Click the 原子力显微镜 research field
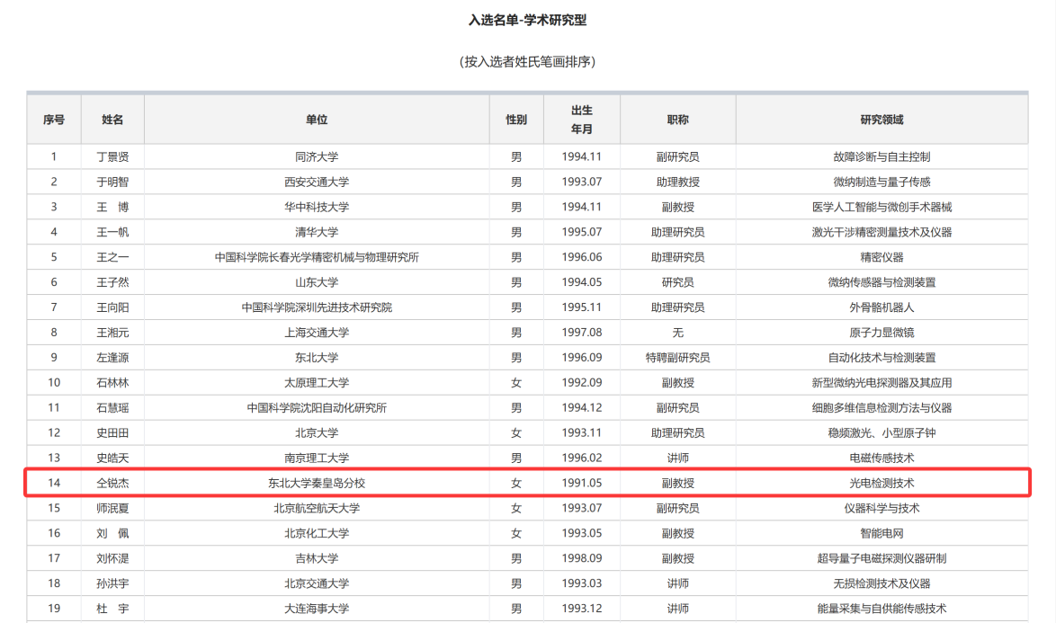This screenshot has height=623, width=1056. pos(881,333)
